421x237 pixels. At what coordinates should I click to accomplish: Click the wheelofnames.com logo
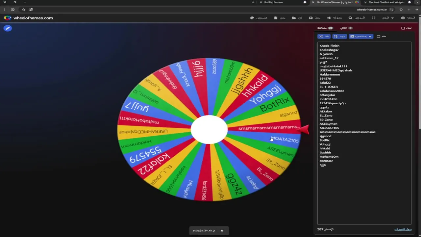[x=29, y=18]
